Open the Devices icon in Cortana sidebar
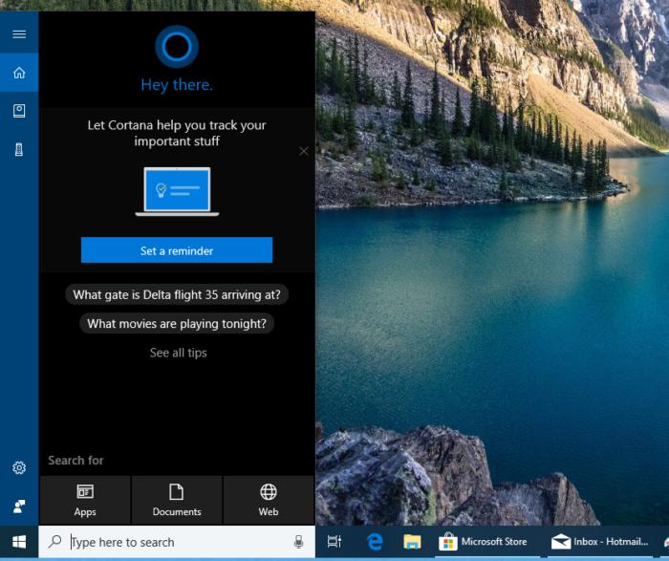Image resolution: width=669 pixels, height=561 pixels. (x=19, y=149)
